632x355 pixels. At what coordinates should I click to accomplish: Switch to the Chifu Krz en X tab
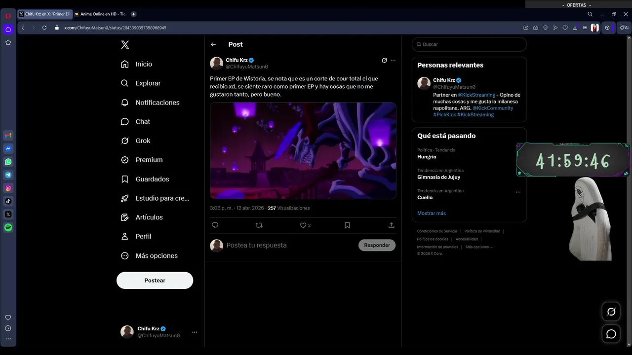(45, 14)
